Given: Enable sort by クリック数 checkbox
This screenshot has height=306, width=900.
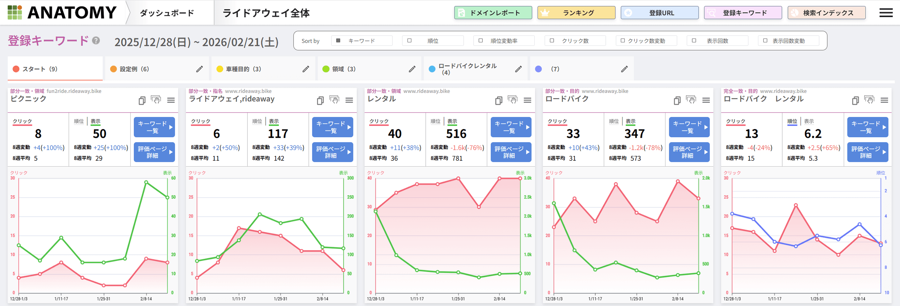Looking at the screenshot, I should tap(552, 41).
